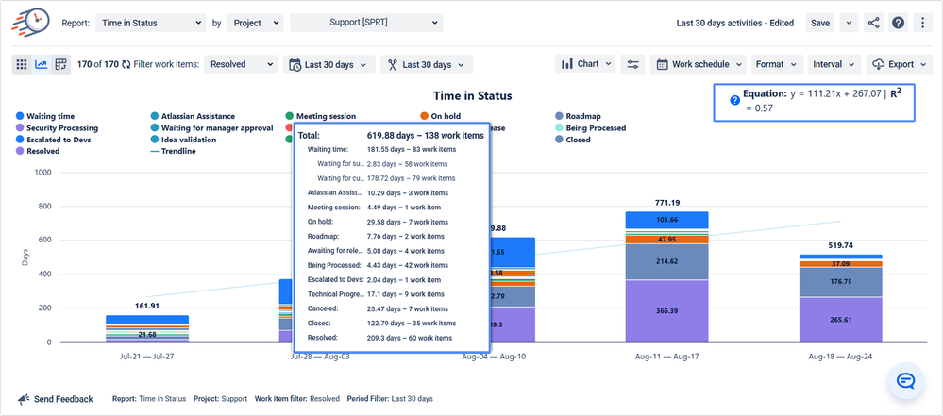Click the Aug-18 — Aug-24 axis label
The width and height of the screenshot is (943, 416).
(x=841, y=357)
